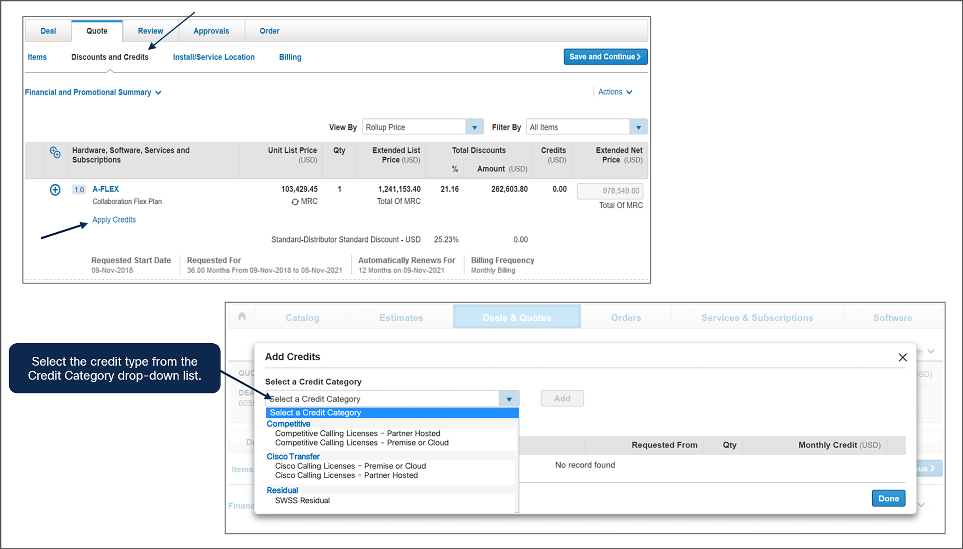Open the Orders tab in background navigation
Image resolution: width=963 pixels, height=549 pixels.
[x=626, y=318]
